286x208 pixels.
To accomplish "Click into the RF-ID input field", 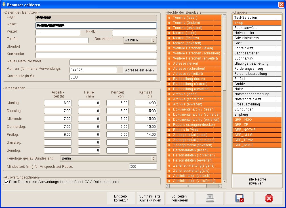I will coord(134,33).
